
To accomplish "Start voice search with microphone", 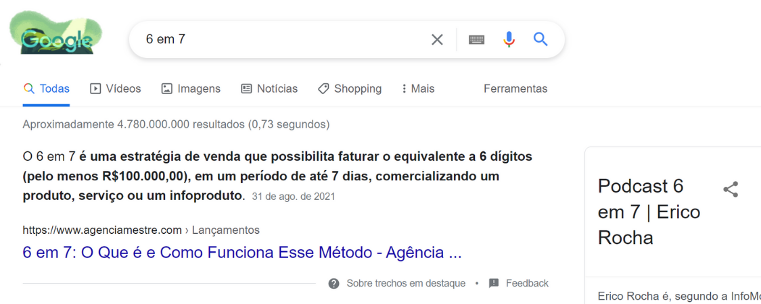I will [509, 40].
